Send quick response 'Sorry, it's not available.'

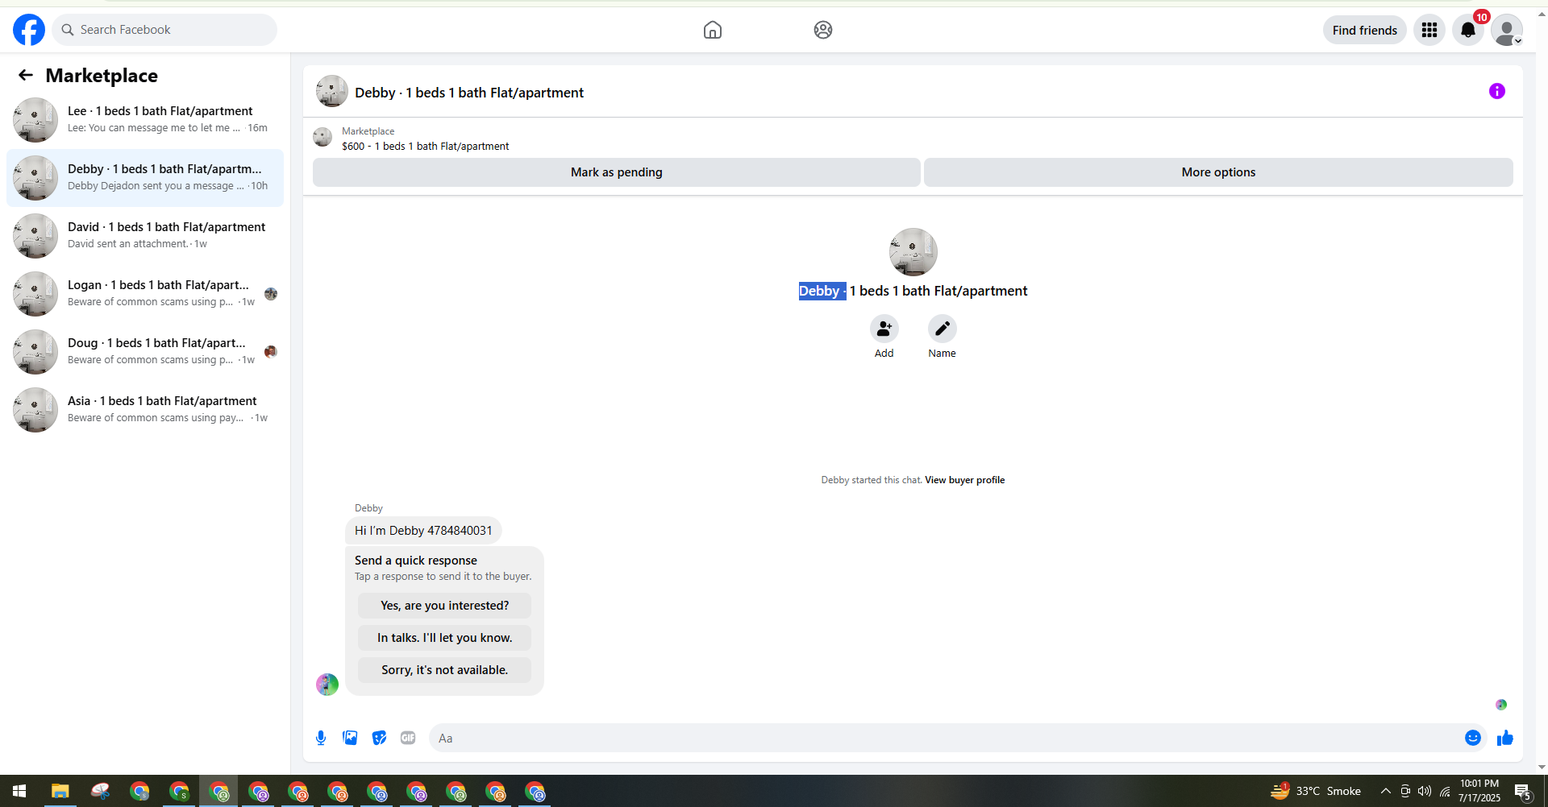click(x=445, y=670)
